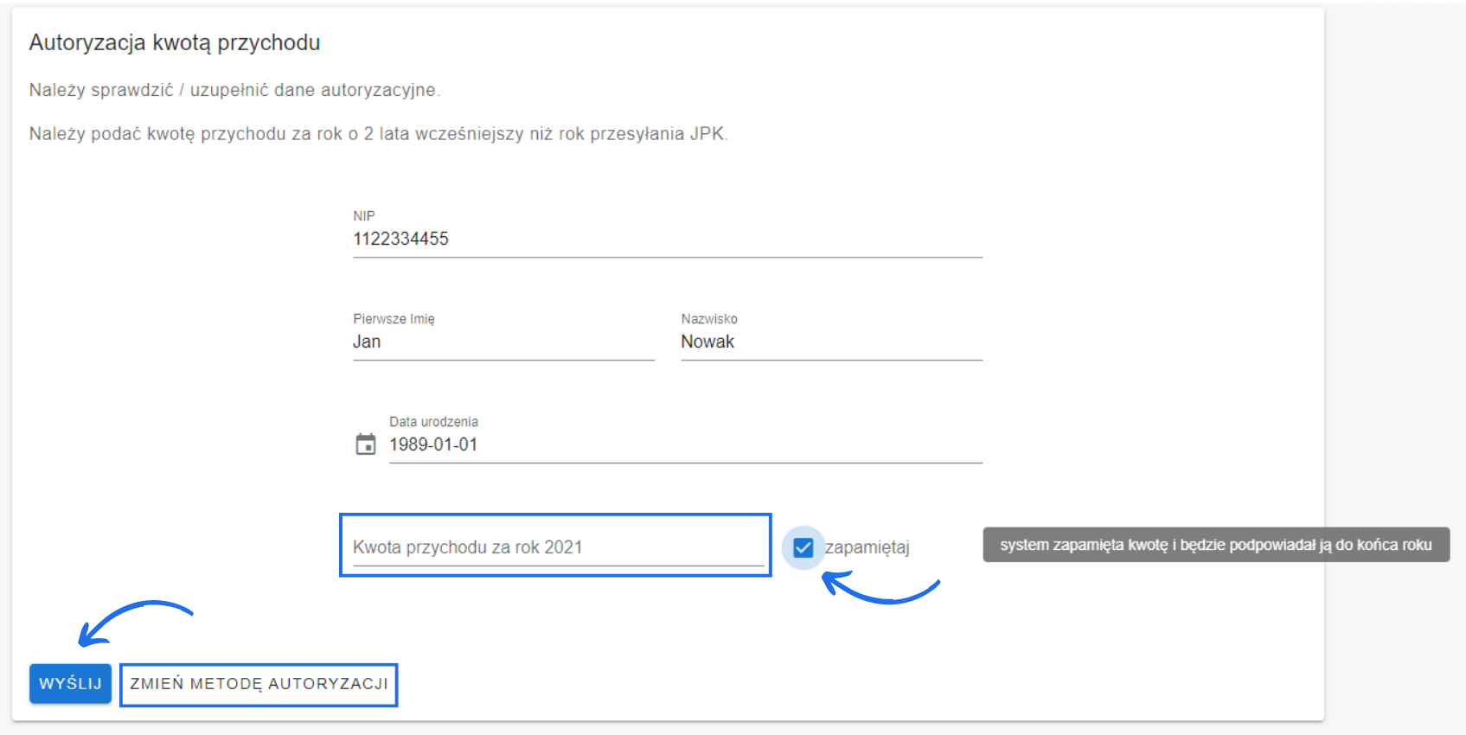Click the zapamiętaj label text
Image resolution: width=1466 pixels, height=735 pixels.
click(x=867, y=547)
